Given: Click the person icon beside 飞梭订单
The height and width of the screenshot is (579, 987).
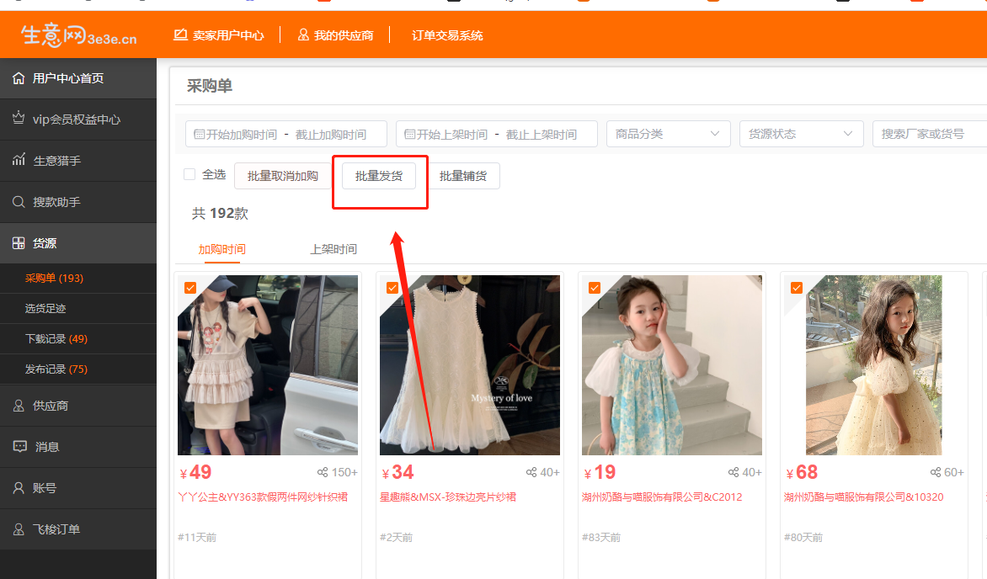Looking at the screenshot, I should pos(19,529).
